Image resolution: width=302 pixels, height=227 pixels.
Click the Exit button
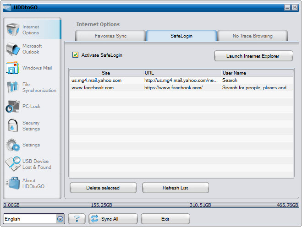click(165, 219)
